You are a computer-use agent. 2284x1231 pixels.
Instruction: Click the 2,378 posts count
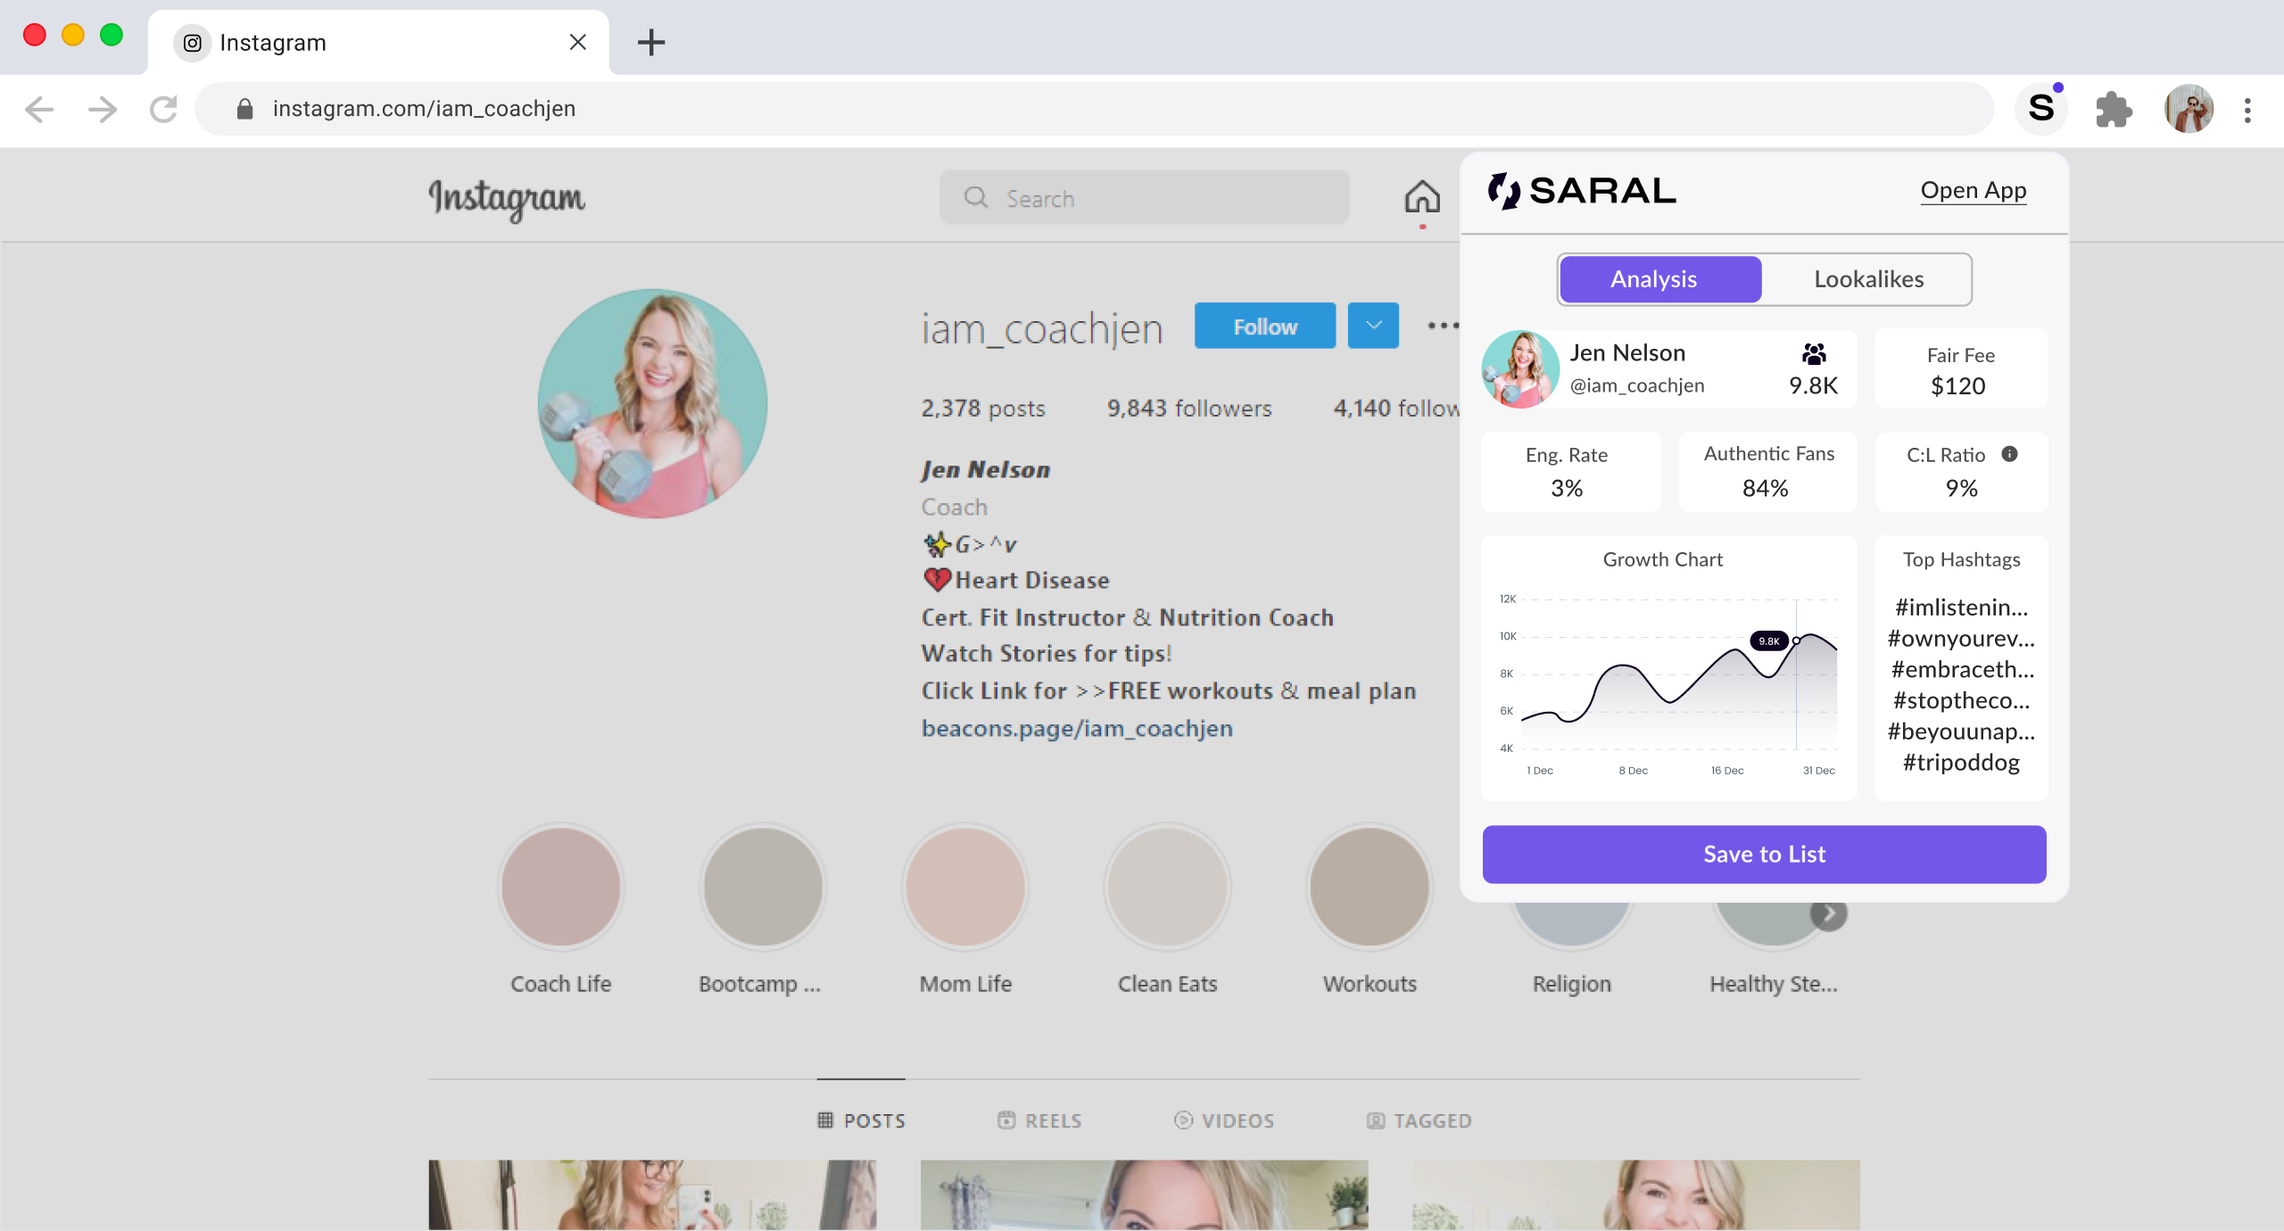982,408
